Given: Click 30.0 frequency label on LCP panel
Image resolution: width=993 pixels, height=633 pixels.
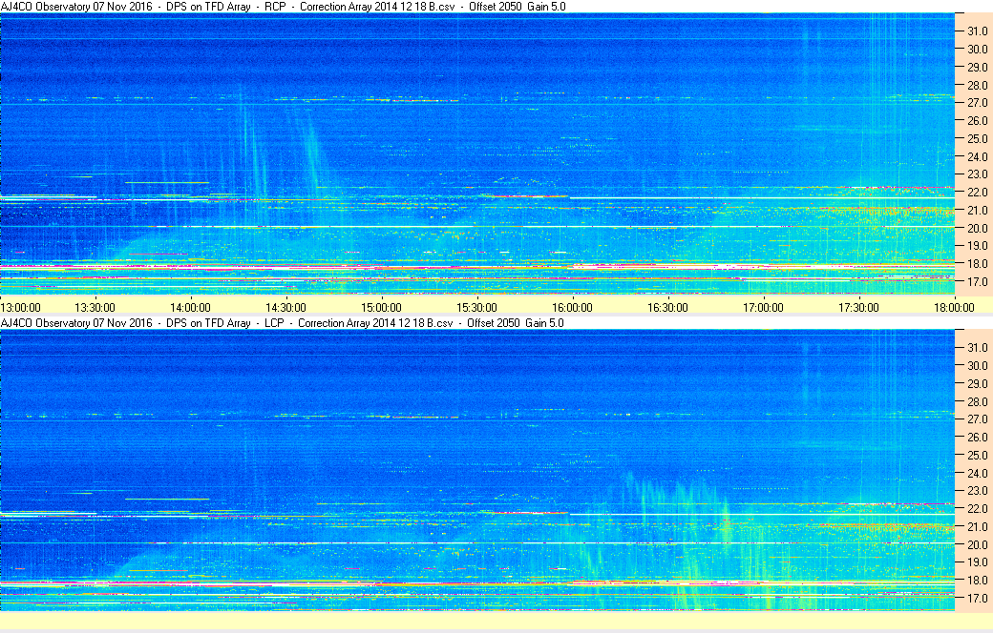Looking at the screenshot, I should pos(977,365).
